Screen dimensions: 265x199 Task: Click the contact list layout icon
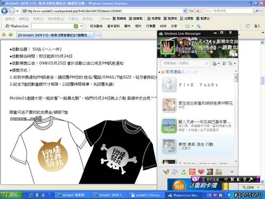coord(224,63)
